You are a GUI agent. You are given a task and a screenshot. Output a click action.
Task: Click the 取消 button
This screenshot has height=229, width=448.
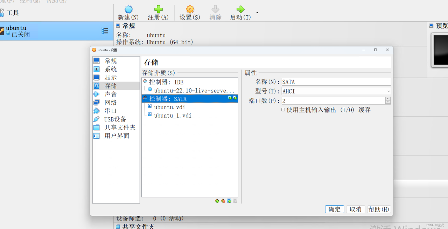pyautogui.click(x=355, y=209)
